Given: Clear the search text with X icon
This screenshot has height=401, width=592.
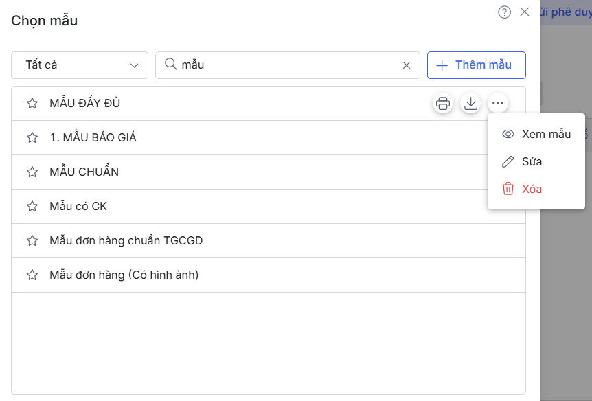Looking at the screenshot, I should (407, 65).
